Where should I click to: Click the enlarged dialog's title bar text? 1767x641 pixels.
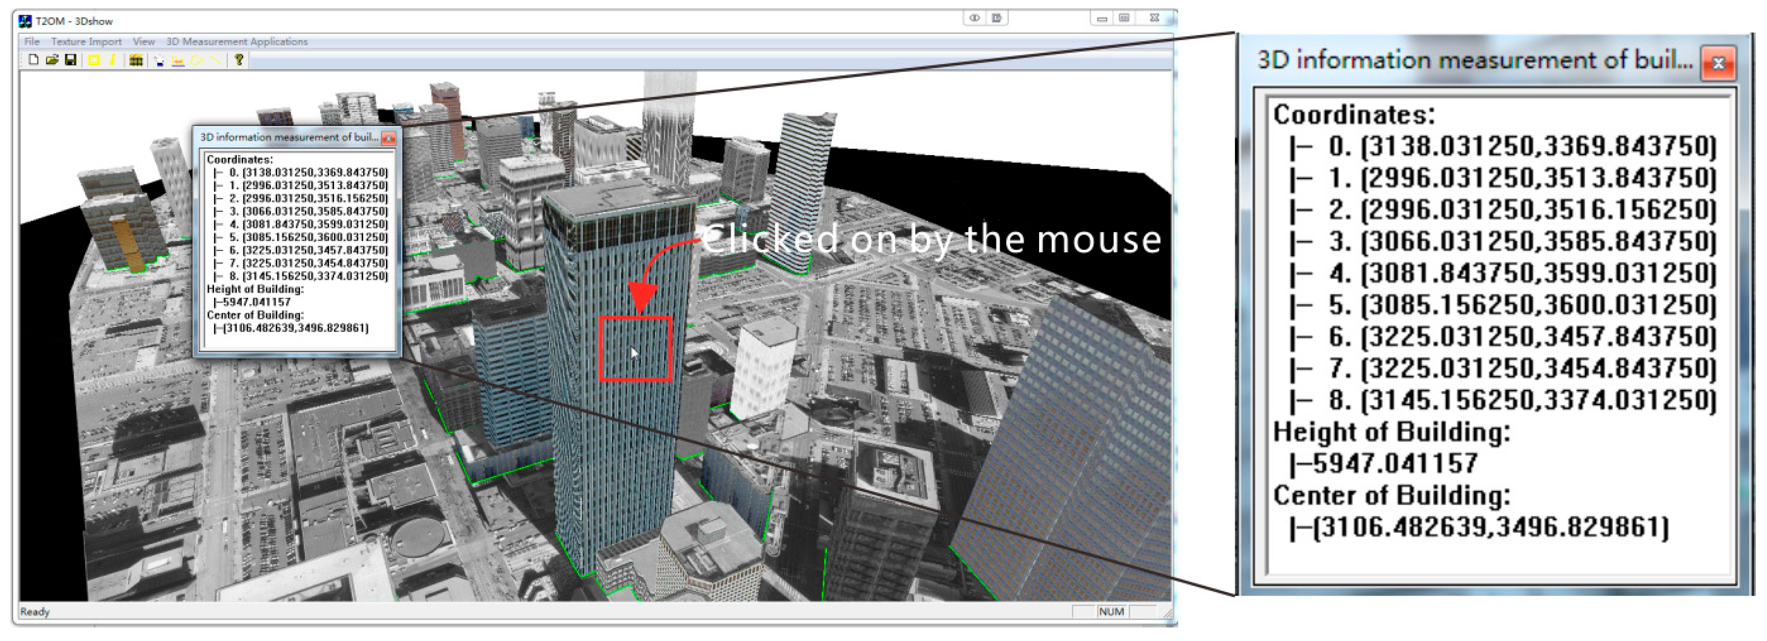point(1475,60)
